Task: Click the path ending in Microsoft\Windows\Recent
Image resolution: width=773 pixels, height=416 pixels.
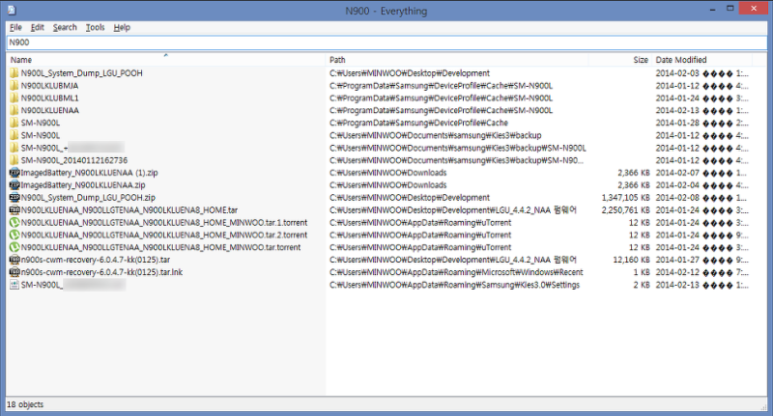Action: click(x=456, y=272)
